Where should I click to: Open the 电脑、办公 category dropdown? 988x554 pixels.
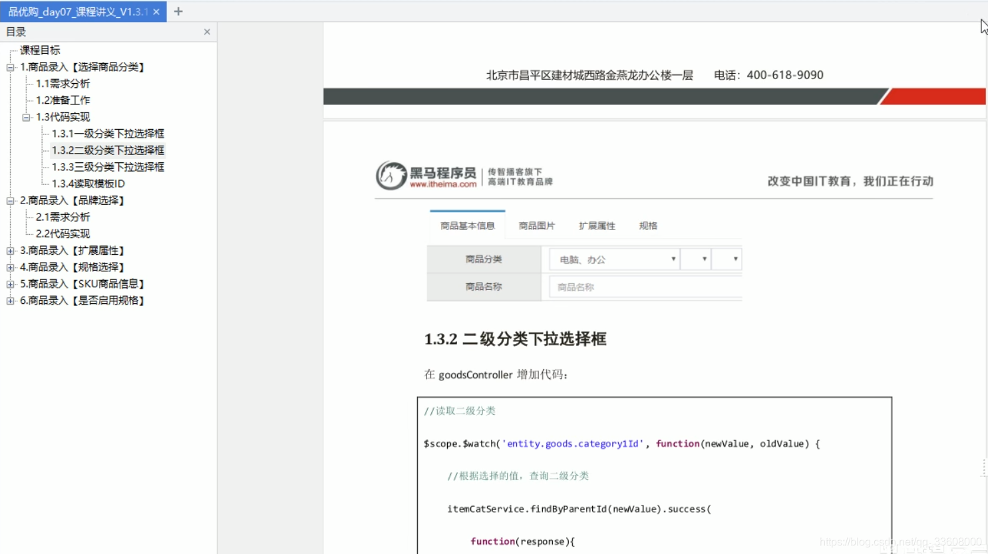[x=614, y=259]
